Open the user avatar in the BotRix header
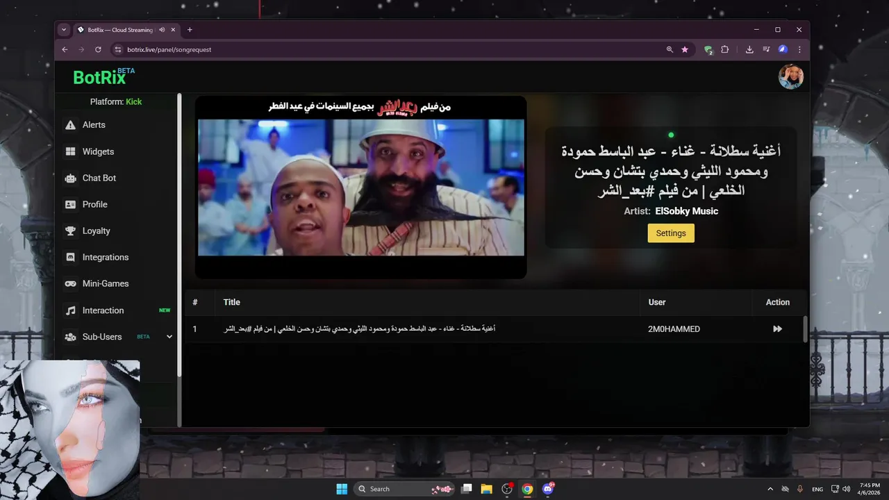Viewport: 889px width, 500px height. pos(790,76)
